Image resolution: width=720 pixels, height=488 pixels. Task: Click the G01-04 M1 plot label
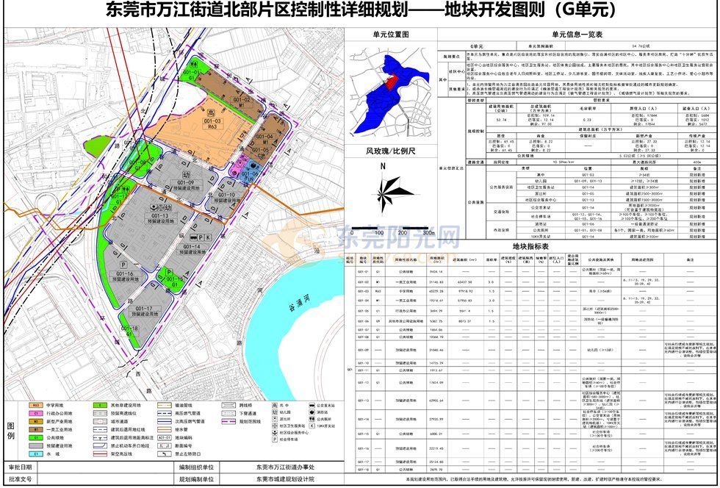point(264,139)
